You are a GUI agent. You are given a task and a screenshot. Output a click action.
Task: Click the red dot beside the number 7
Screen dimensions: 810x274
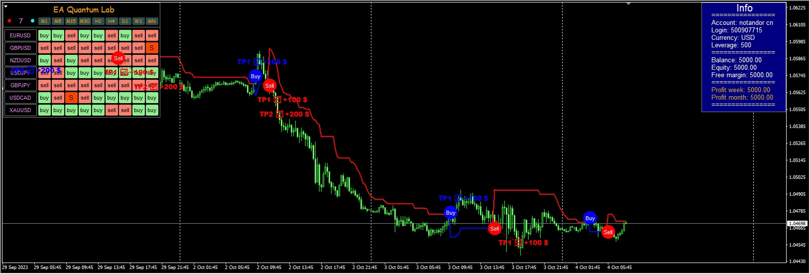(x=9, y=21)
